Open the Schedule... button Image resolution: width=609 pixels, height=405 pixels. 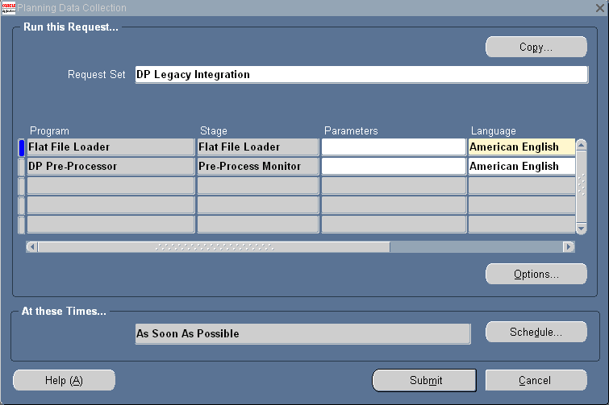536,332
